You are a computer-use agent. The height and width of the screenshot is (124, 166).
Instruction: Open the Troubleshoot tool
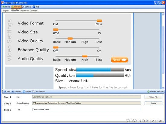click(x=39, y=91)
